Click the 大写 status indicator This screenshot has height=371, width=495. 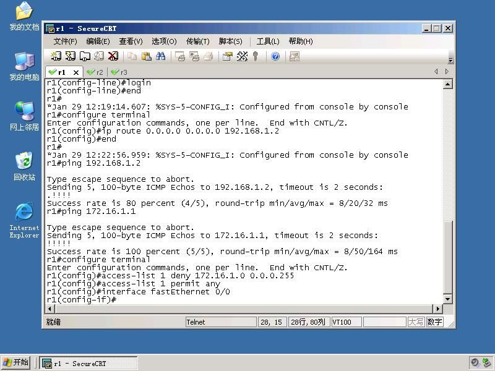[x=416, y=322]
